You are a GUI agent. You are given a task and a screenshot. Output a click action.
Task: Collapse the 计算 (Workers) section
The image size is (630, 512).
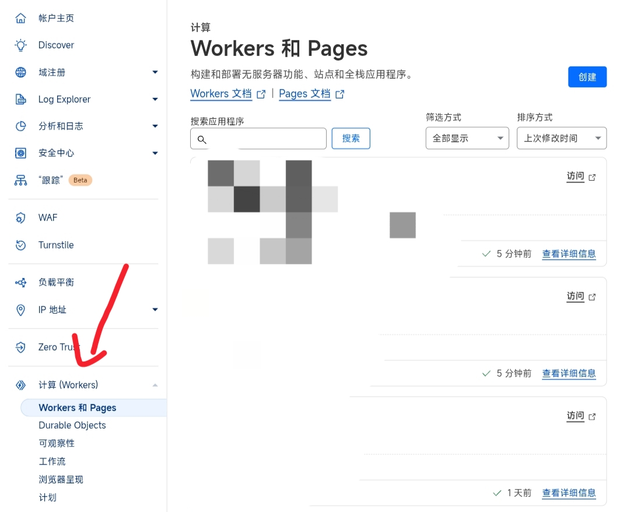155,385
